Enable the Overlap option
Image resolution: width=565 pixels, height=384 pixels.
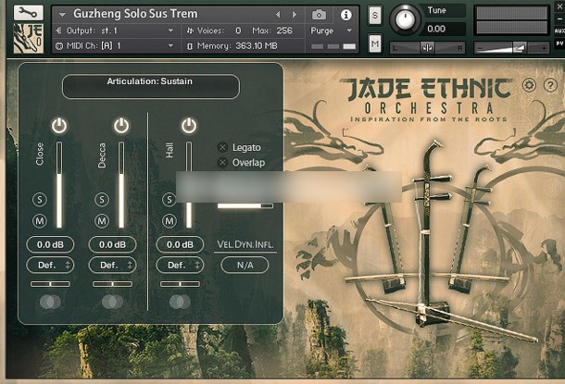(x=222, y=162)
